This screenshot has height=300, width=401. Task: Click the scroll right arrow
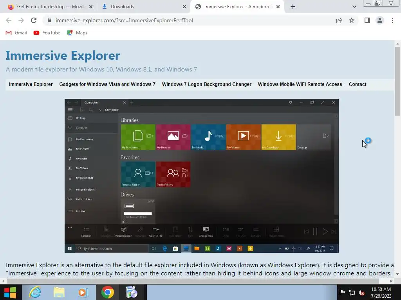[x=391, y=281]
